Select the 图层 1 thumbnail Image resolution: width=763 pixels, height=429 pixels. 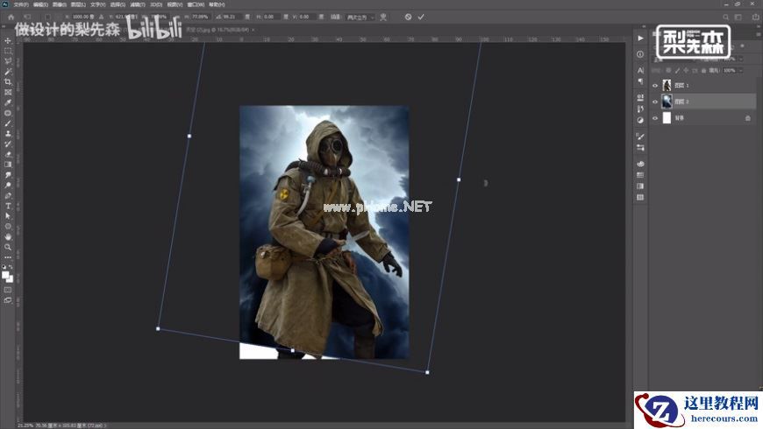pos(667,86)
